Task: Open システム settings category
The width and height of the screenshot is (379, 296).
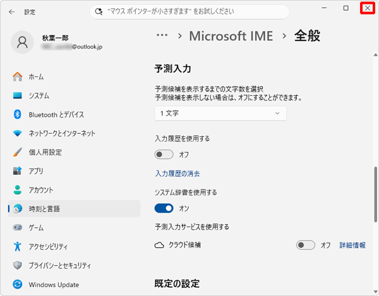Action: click(x=74, y=95)
